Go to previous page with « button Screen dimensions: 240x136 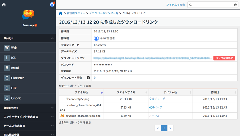(x=158, y=128)
